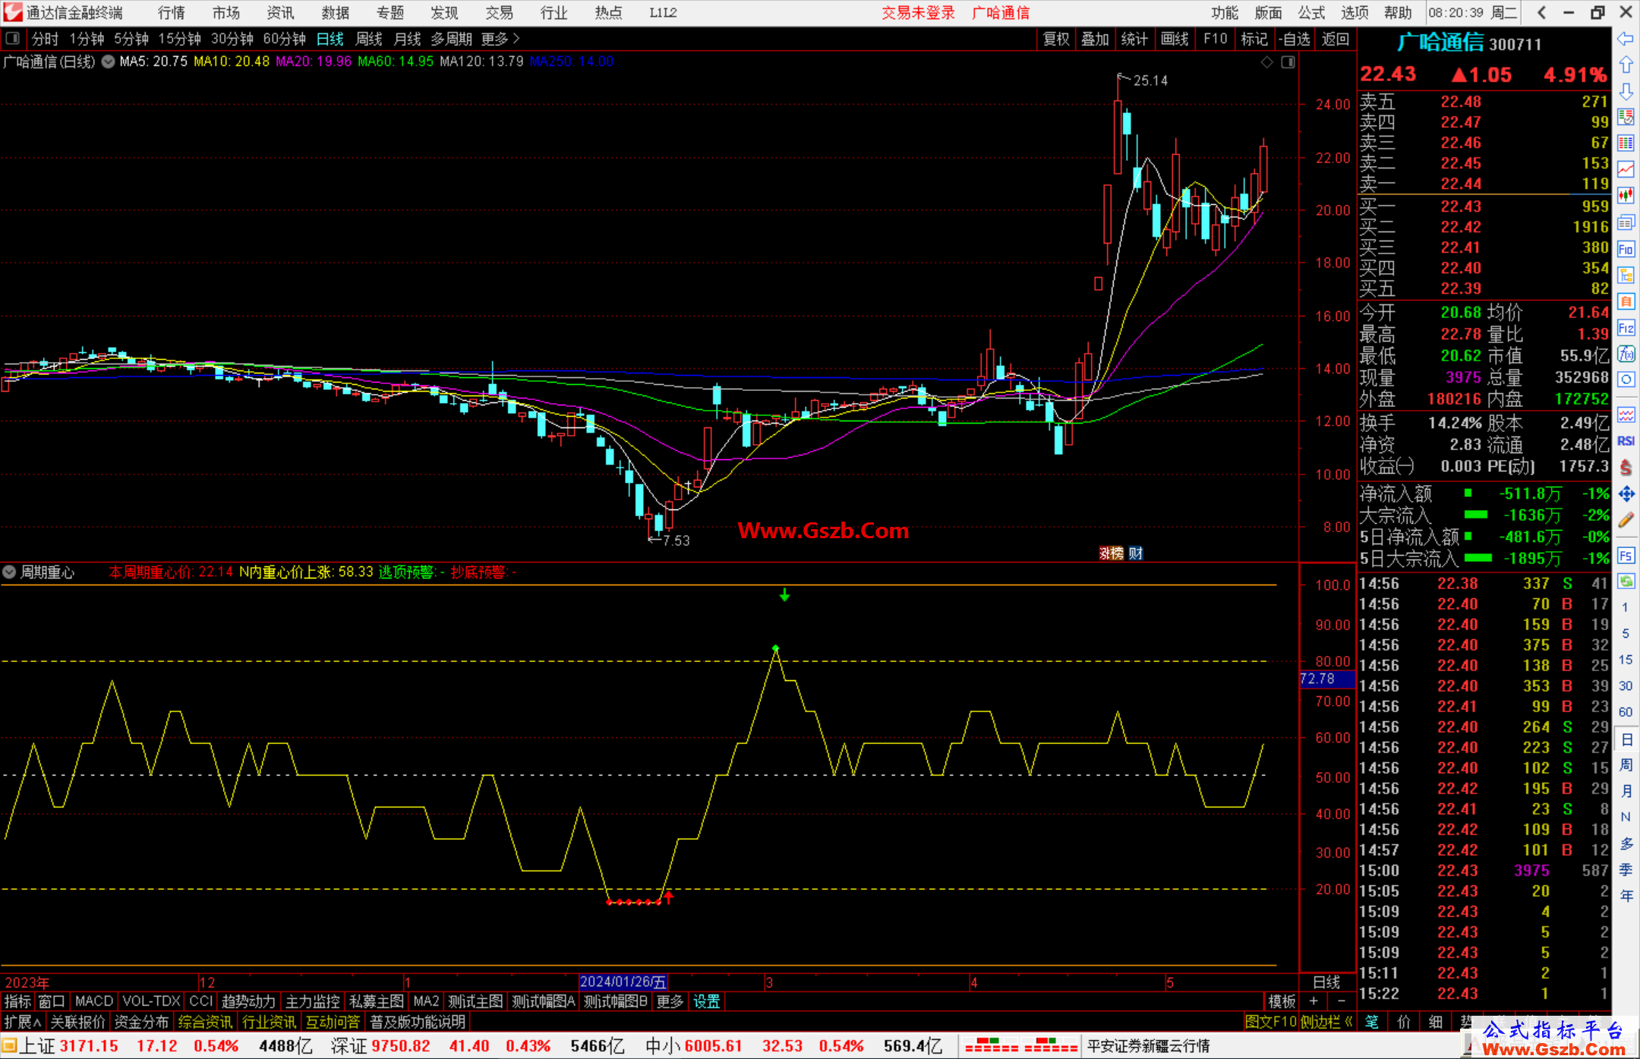Select monthly 月 period in right sidebar
Screen dimensions: 1640x1059
click(1626, 791)
